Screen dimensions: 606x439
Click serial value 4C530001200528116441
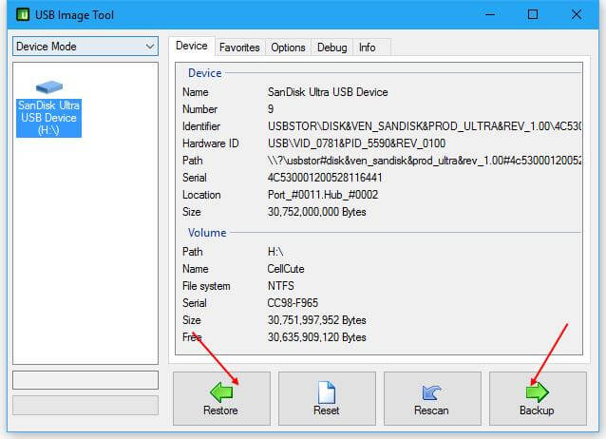pyautogui.click(x=325, y=178)
